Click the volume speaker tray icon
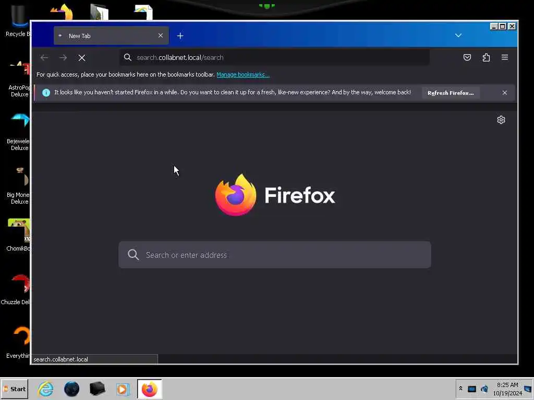 [x=484, y=389]
